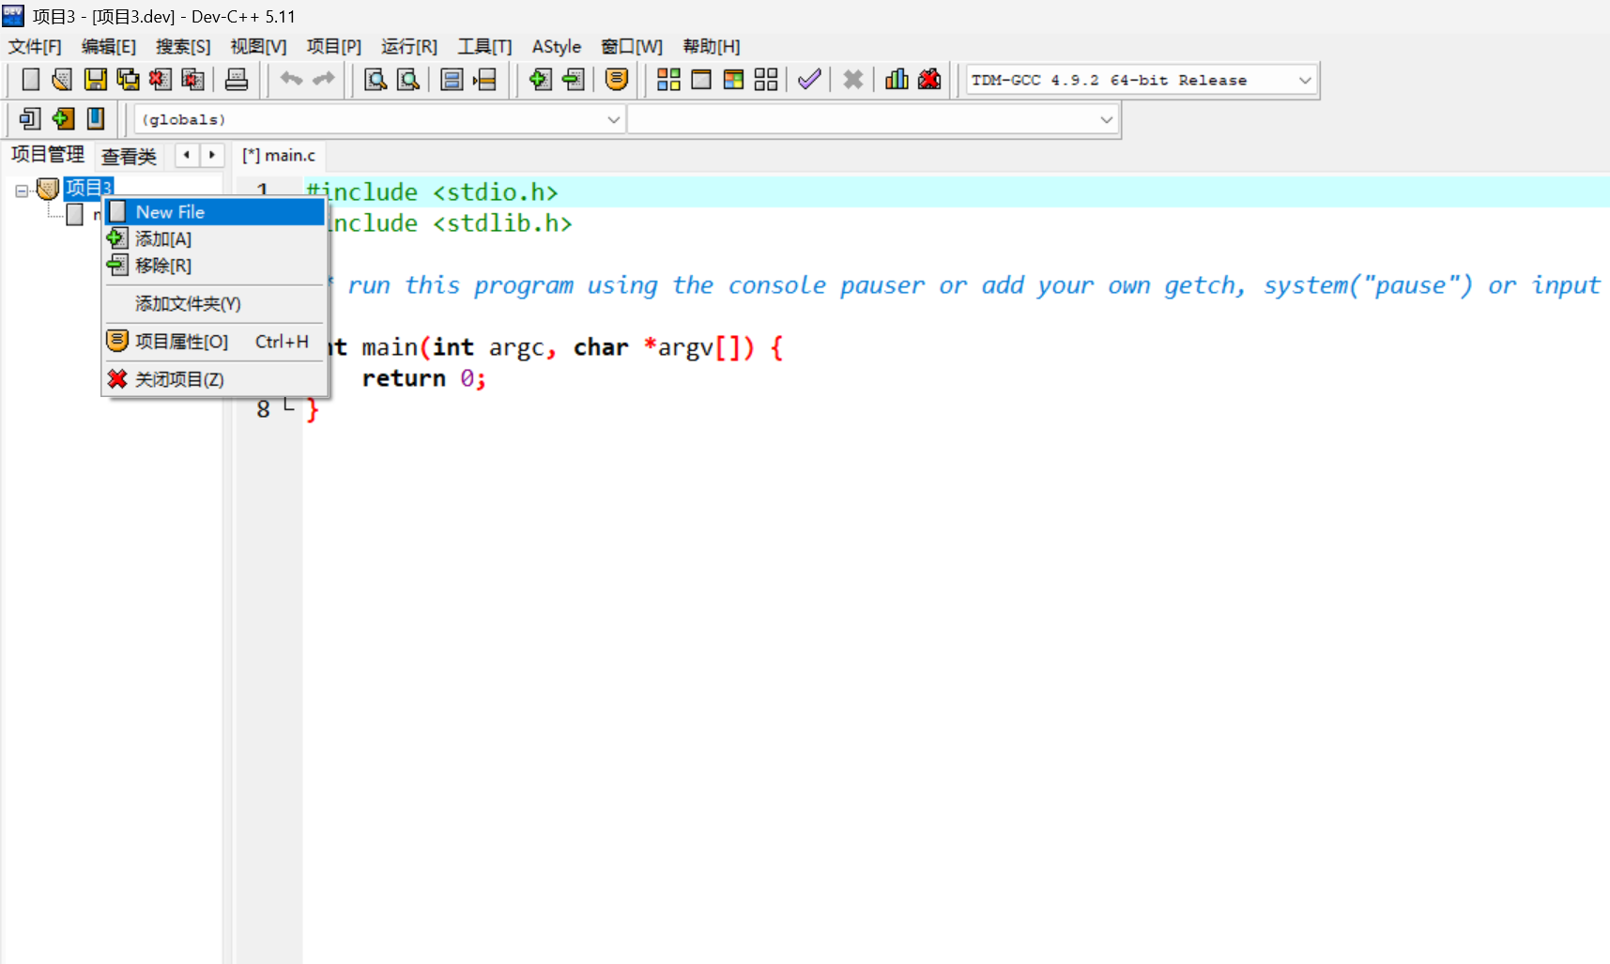Click 'argc' in the main function signature
This screenshot has width=1610, height=964.
516,348
